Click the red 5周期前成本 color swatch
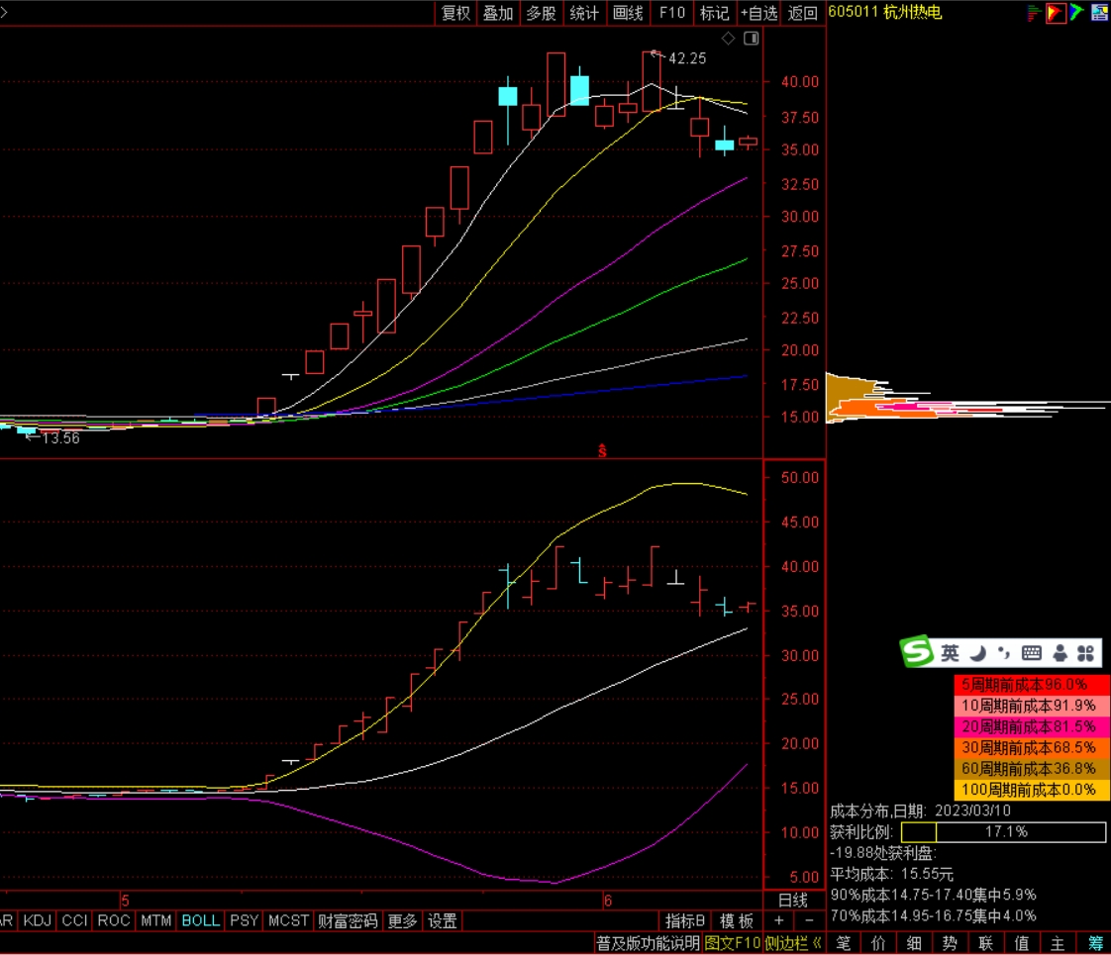The image size is (1111, 955). pyautogui.click(x=1033, y=684)
